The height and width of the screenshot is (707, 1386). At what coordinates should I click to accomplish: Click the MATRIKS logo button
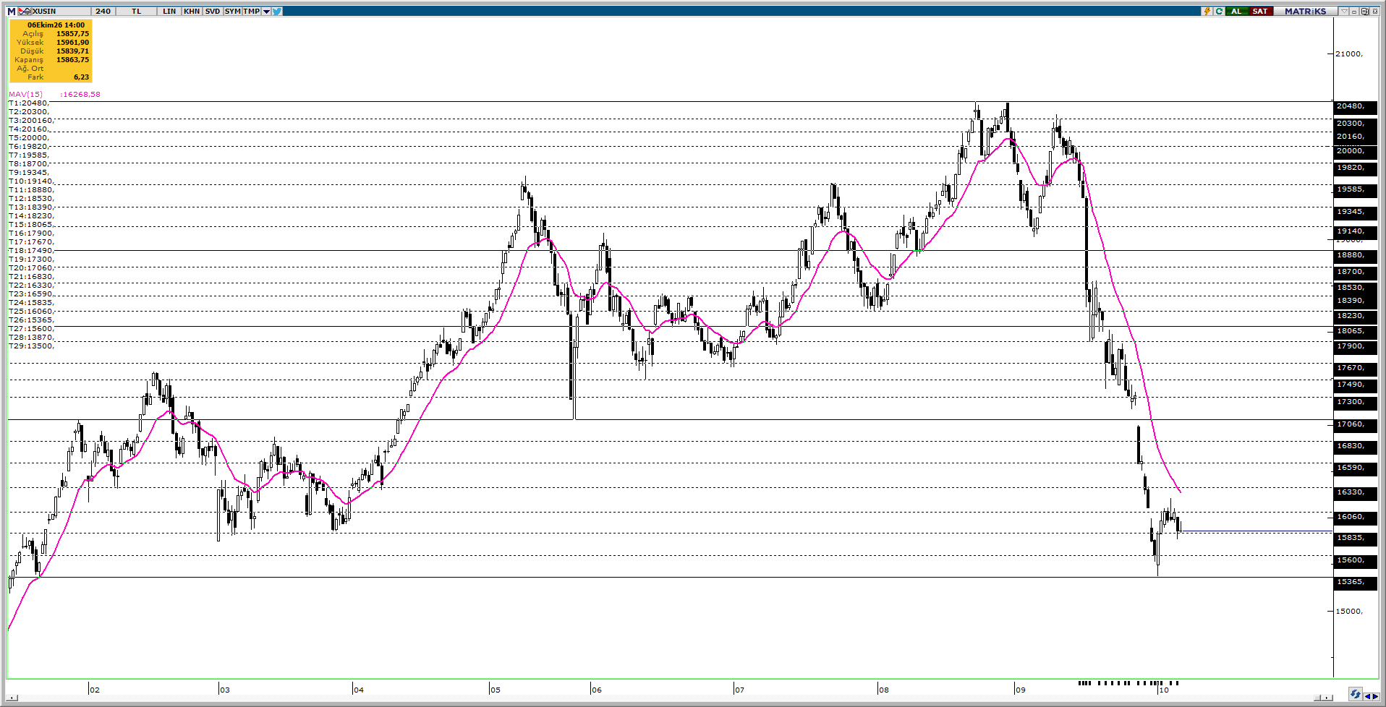coord(1306,12)
